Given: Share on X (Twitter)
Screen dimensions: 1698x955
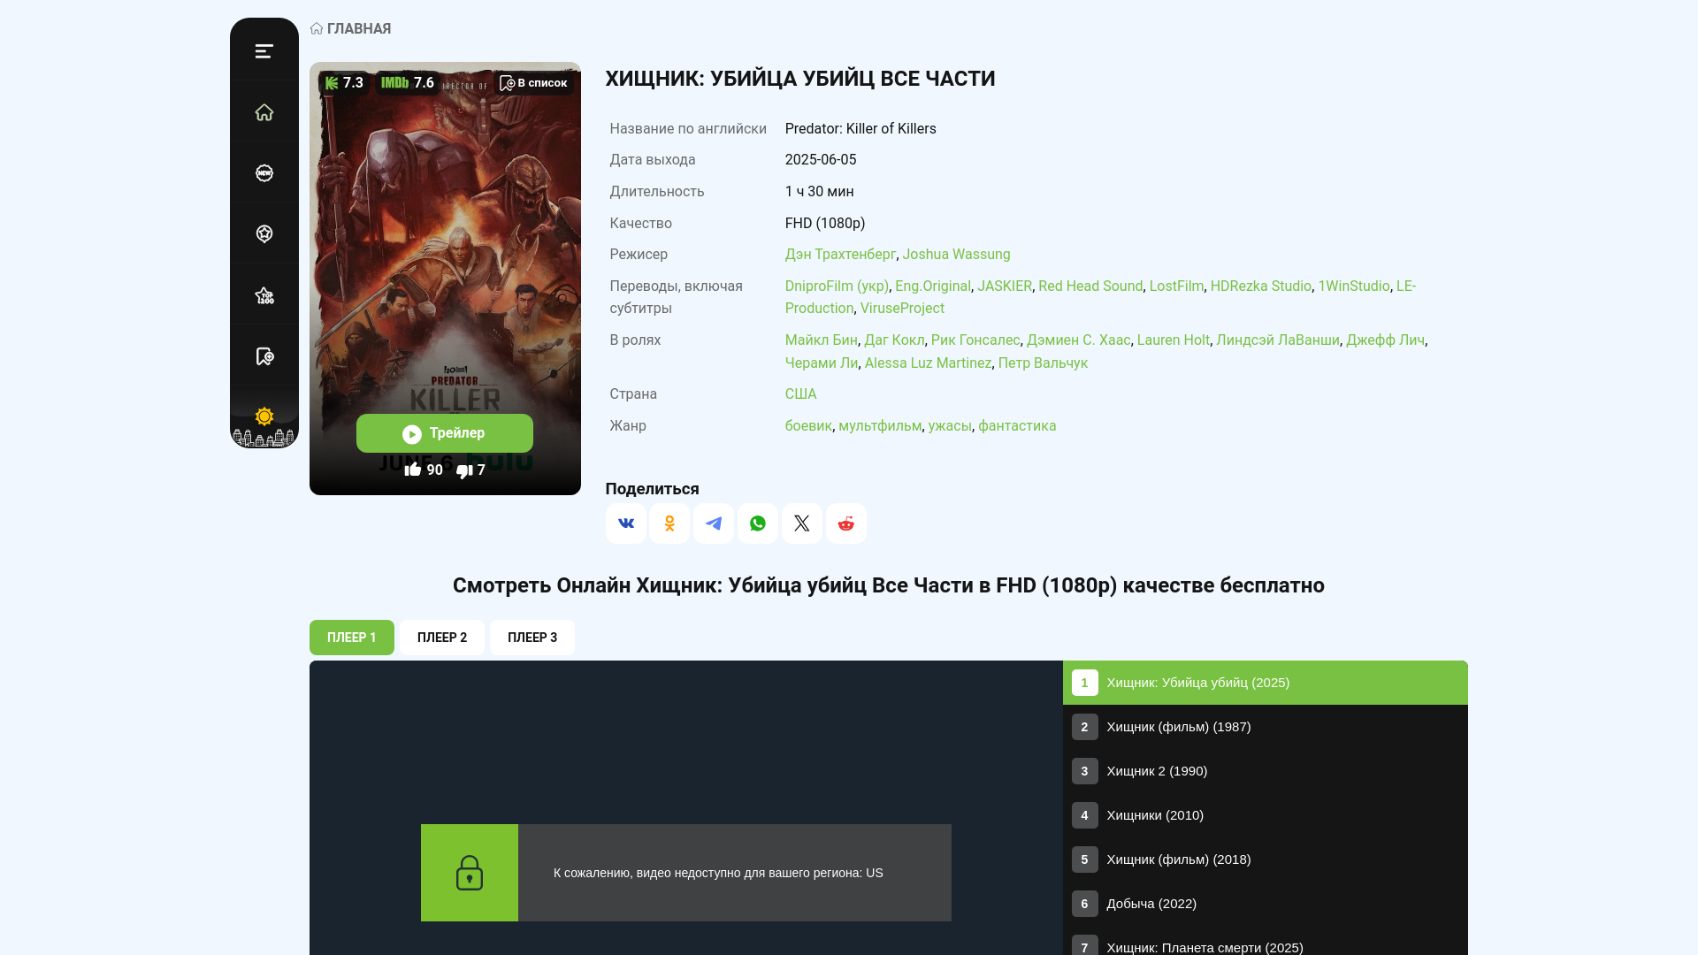Looking at the screenshot, I should (802, 523).
